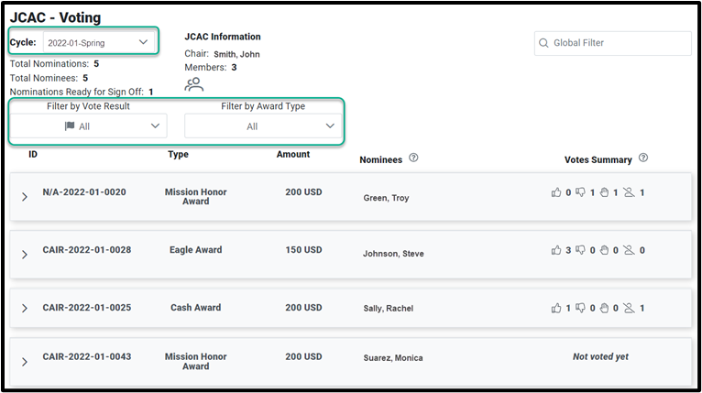Image resolution: width=702 pixels, height=393 pixels.
Task: Click into the Global Filter search field
Action: click(613, 43)
